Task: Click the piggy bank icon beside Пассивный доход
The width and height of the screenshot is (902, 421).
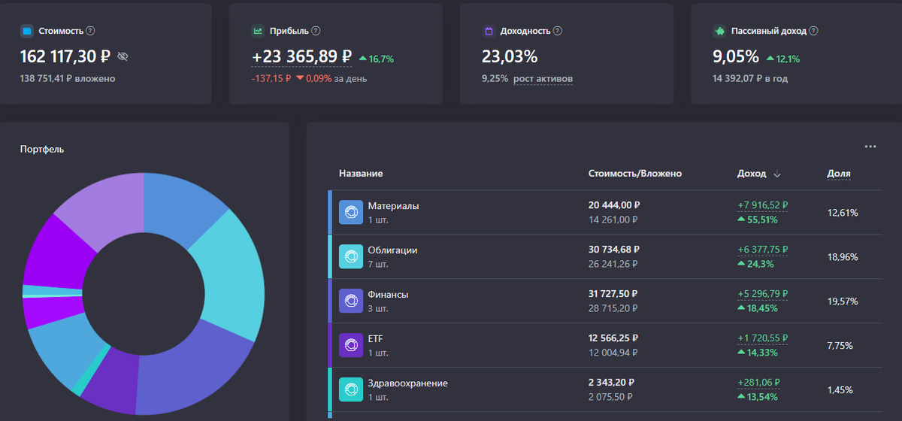Action: [719, 32]
